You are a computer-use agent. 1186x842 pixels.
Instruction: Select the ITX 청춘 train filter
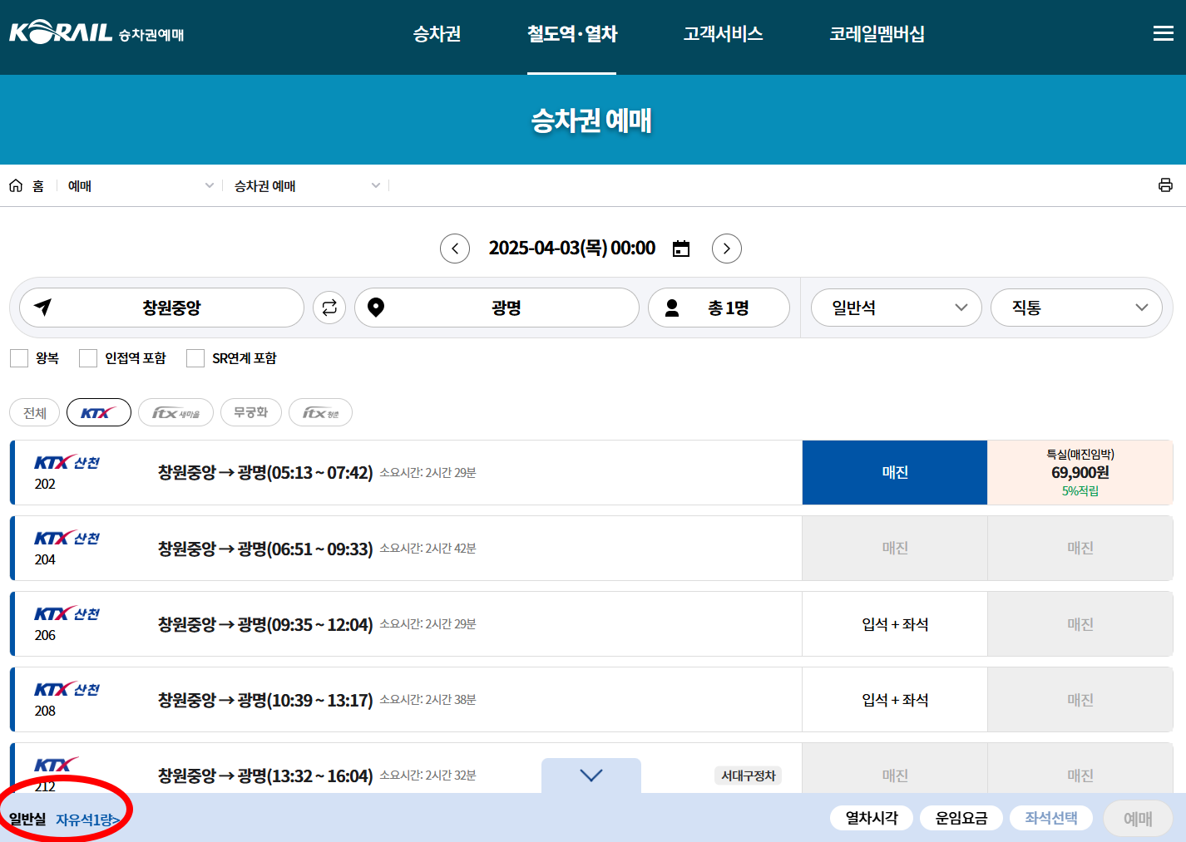click(x=320, y=412)
